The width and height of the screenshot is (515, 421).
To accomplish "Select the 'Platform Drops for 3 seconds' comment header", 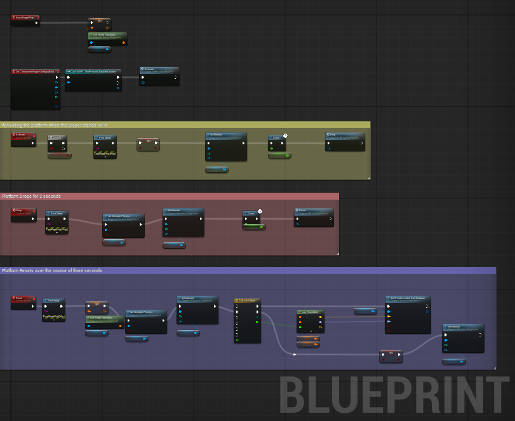I will pos(169,197).
